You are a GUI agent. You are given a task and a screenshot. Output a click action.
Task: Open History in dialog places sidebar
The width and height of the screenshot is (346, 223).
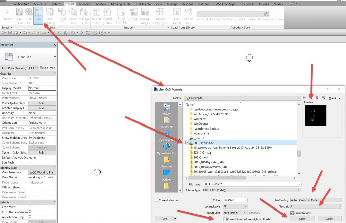pos(166,109)
